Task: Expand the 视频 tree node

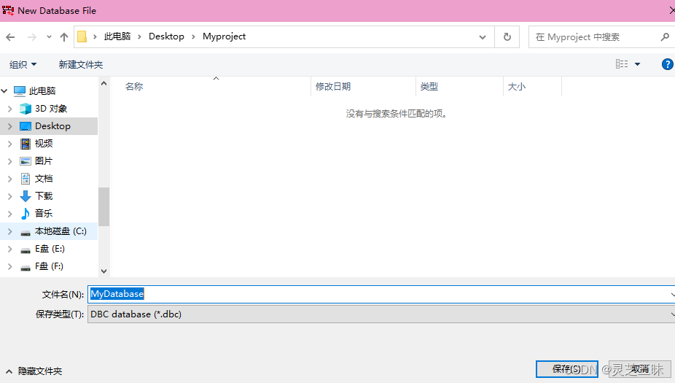Action: [x=10, y=144]
